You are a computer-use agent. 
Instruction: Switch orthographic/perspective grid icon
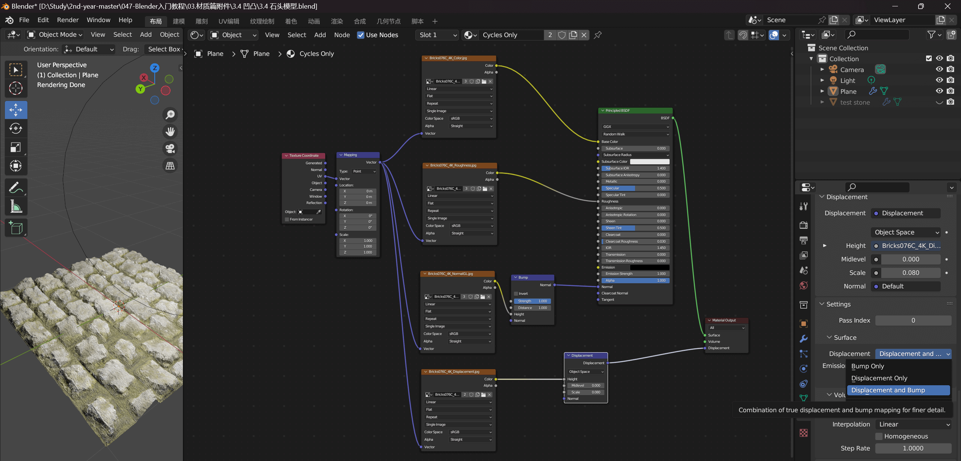tap(170, 165)
